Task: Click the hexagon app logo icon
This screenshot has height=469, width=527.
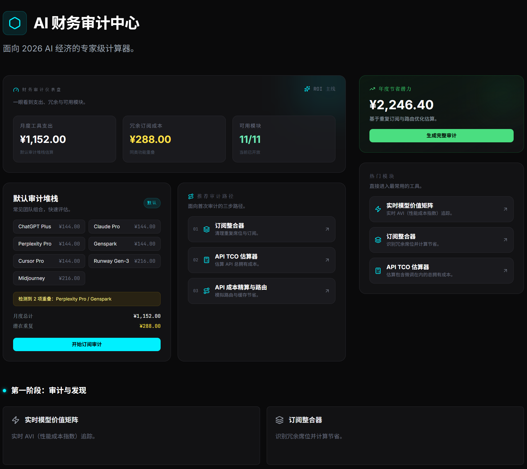Action: pos(15,23)
